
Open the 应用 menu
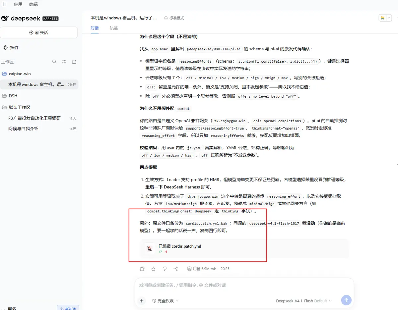18,4
